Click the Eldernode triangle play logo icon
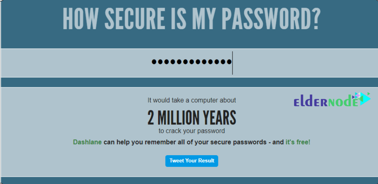This screenshot has width=378, height=184. click(x=362, y=99)
